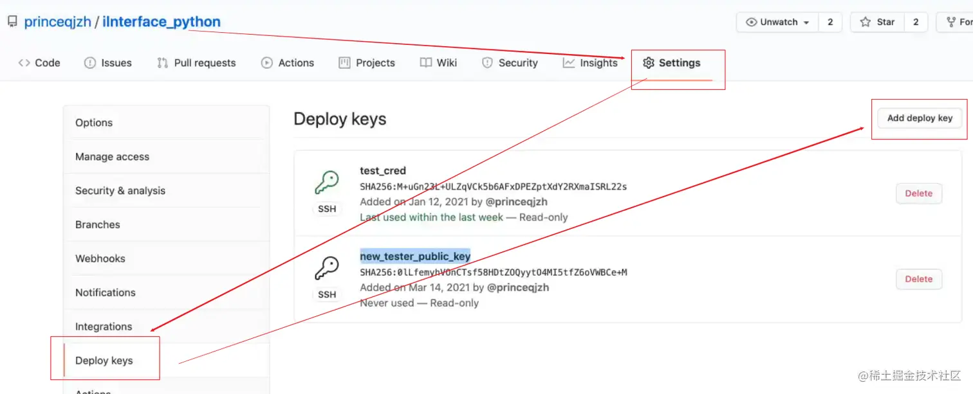Click the repository book icon beside princeqjzh
Image resolution: width=973 pixels, height=394 pixels.
tap(12, 22)
